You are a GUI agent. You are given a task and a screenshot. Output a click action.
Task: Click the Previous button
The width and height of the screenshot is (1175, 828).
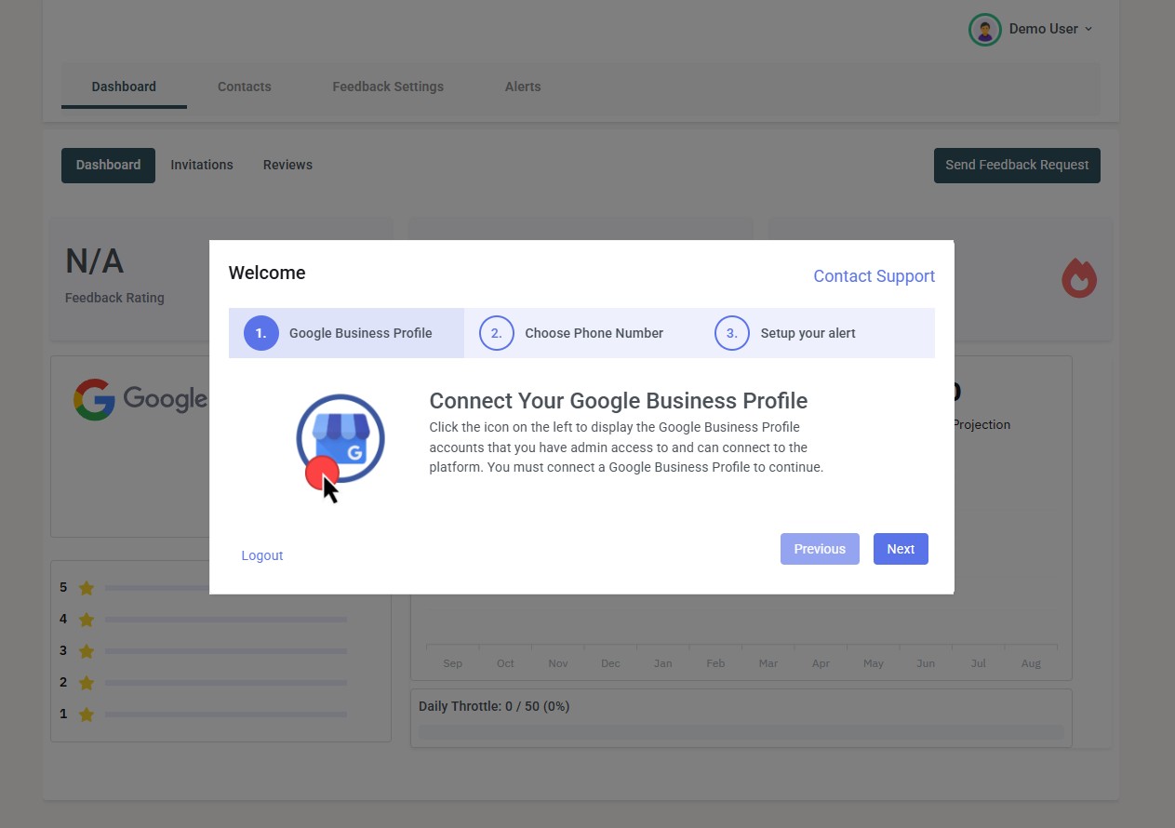click(820, 549)
